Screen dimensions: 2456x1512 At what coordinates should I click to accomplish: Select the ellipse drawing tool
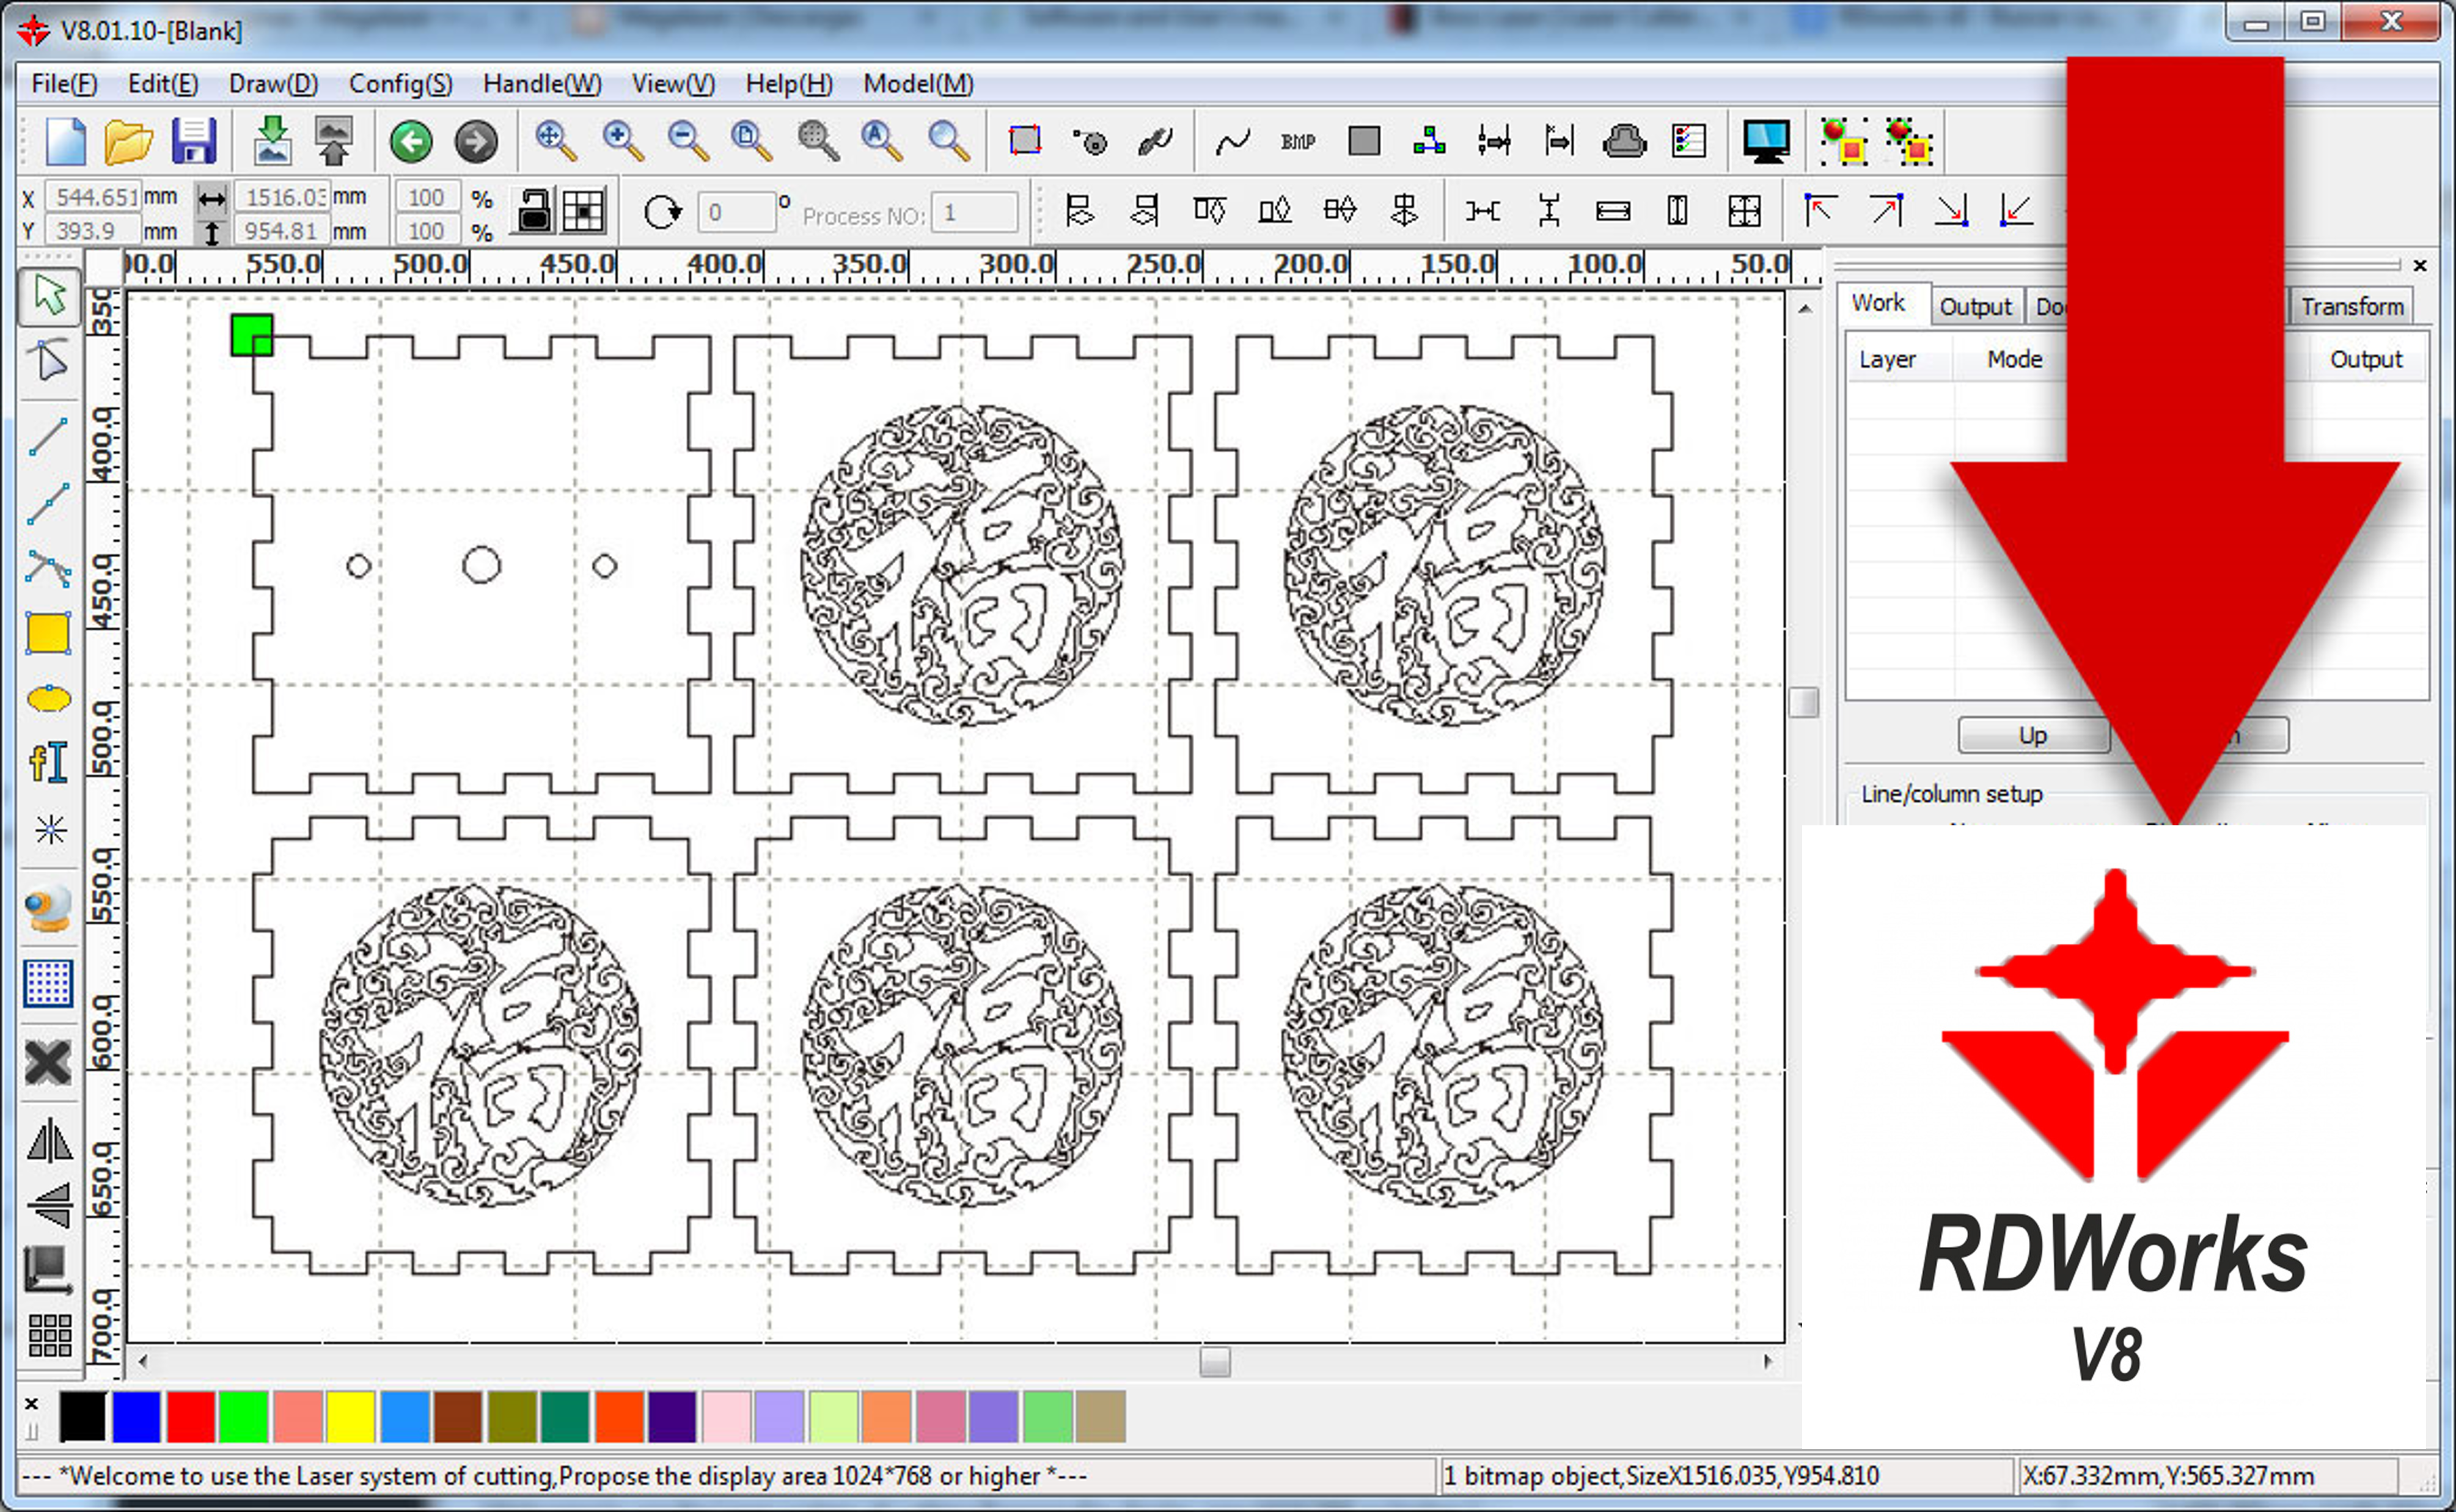tap(48, 699)
